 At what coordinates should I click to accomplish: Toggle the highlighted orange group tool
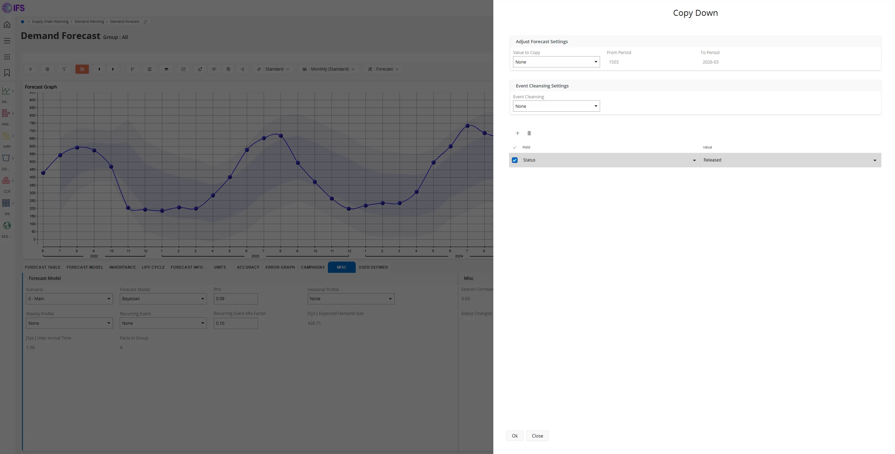[x=82, y=69]
